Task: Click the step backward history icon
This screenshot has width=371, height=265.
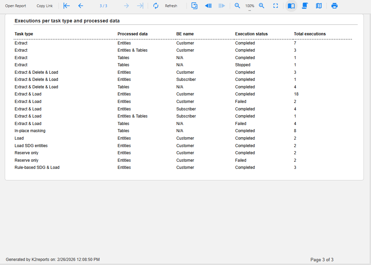Action: point(208,6)
